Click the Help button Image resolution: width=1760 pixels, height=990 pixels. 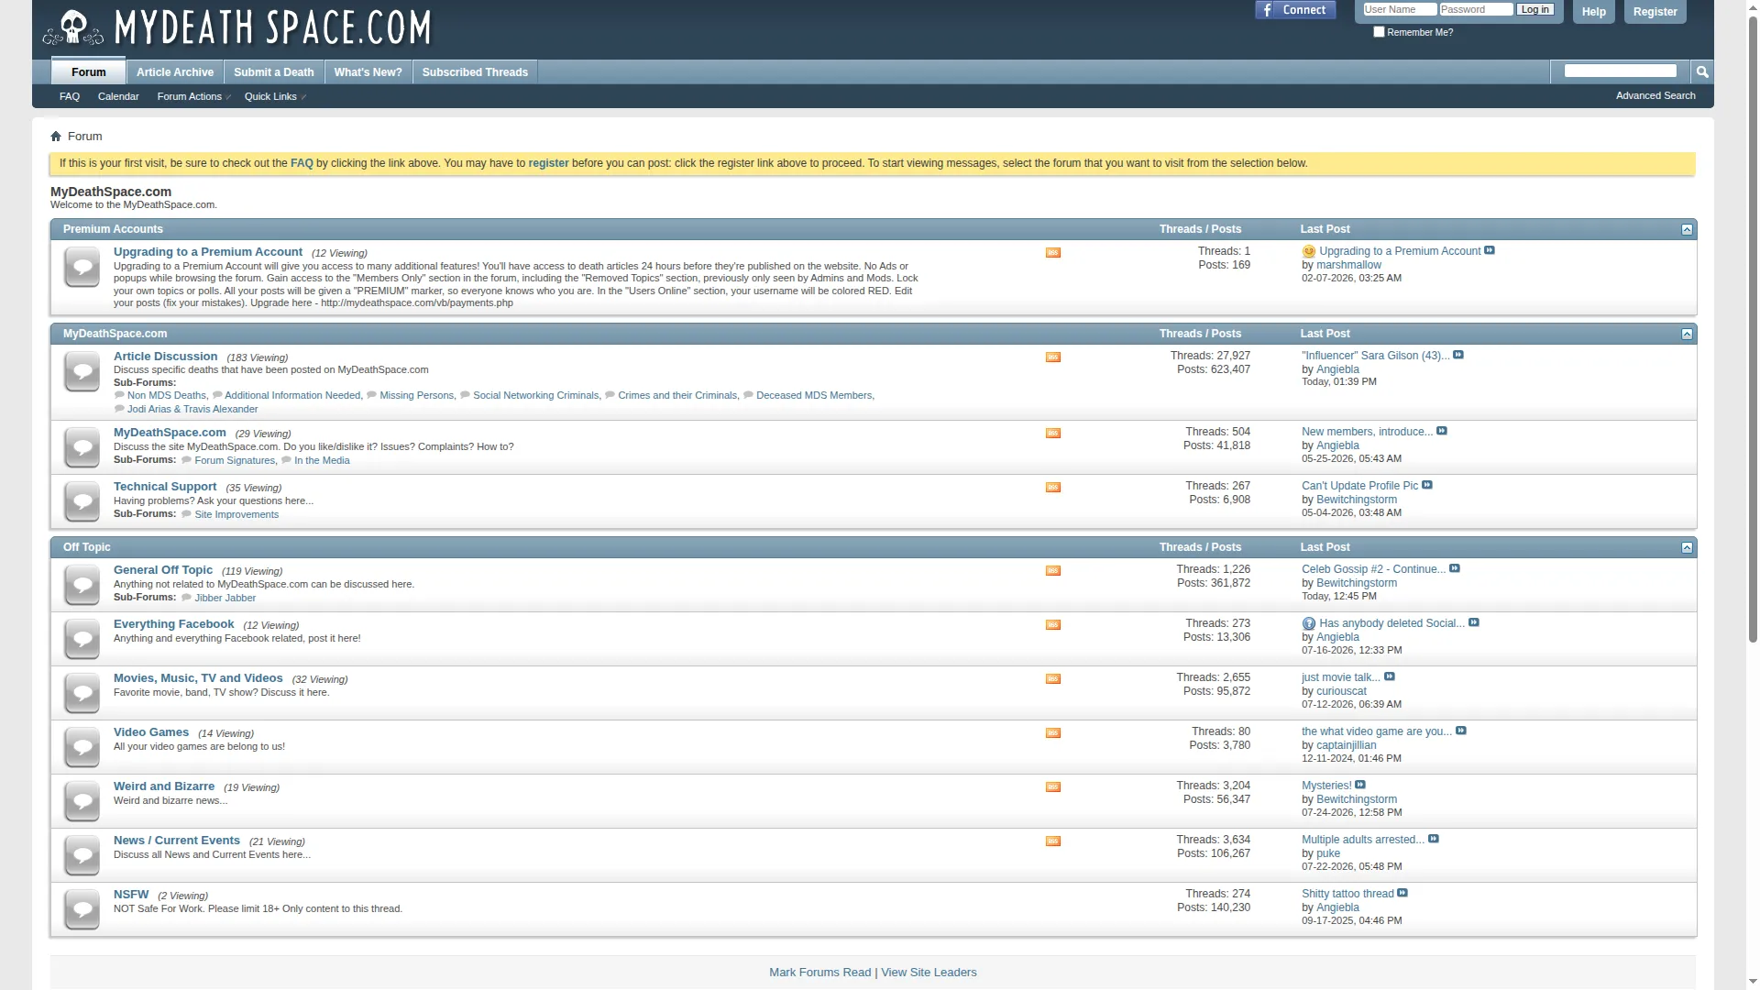[x=1594, y=12]
